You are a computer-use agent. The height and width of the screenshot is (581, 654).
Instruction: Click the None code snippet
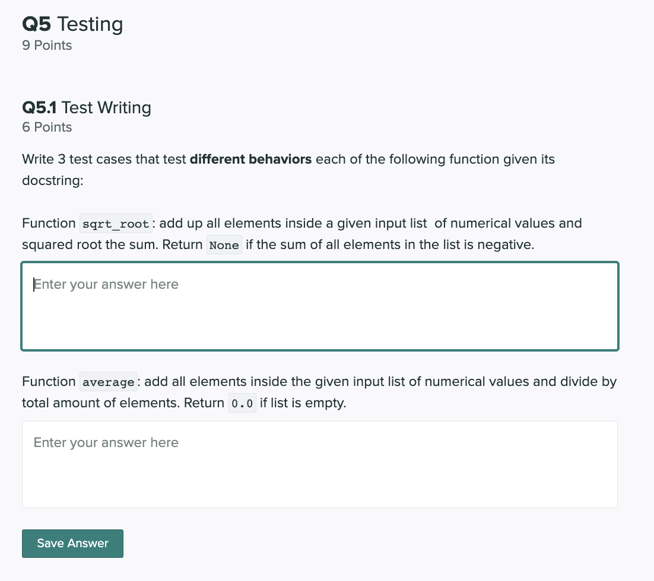224,245
